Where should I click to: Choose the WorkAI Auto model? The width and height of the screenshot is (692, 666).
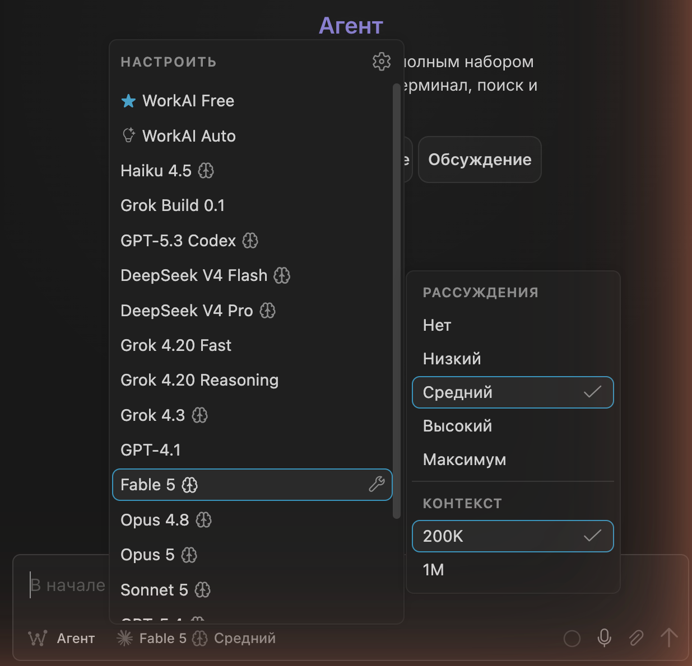point(252,135)
